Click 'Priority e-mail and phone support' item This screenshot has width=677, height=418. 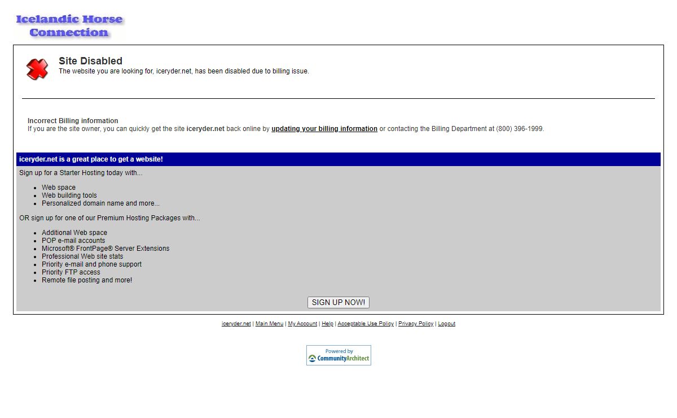(x=91, y=264)
